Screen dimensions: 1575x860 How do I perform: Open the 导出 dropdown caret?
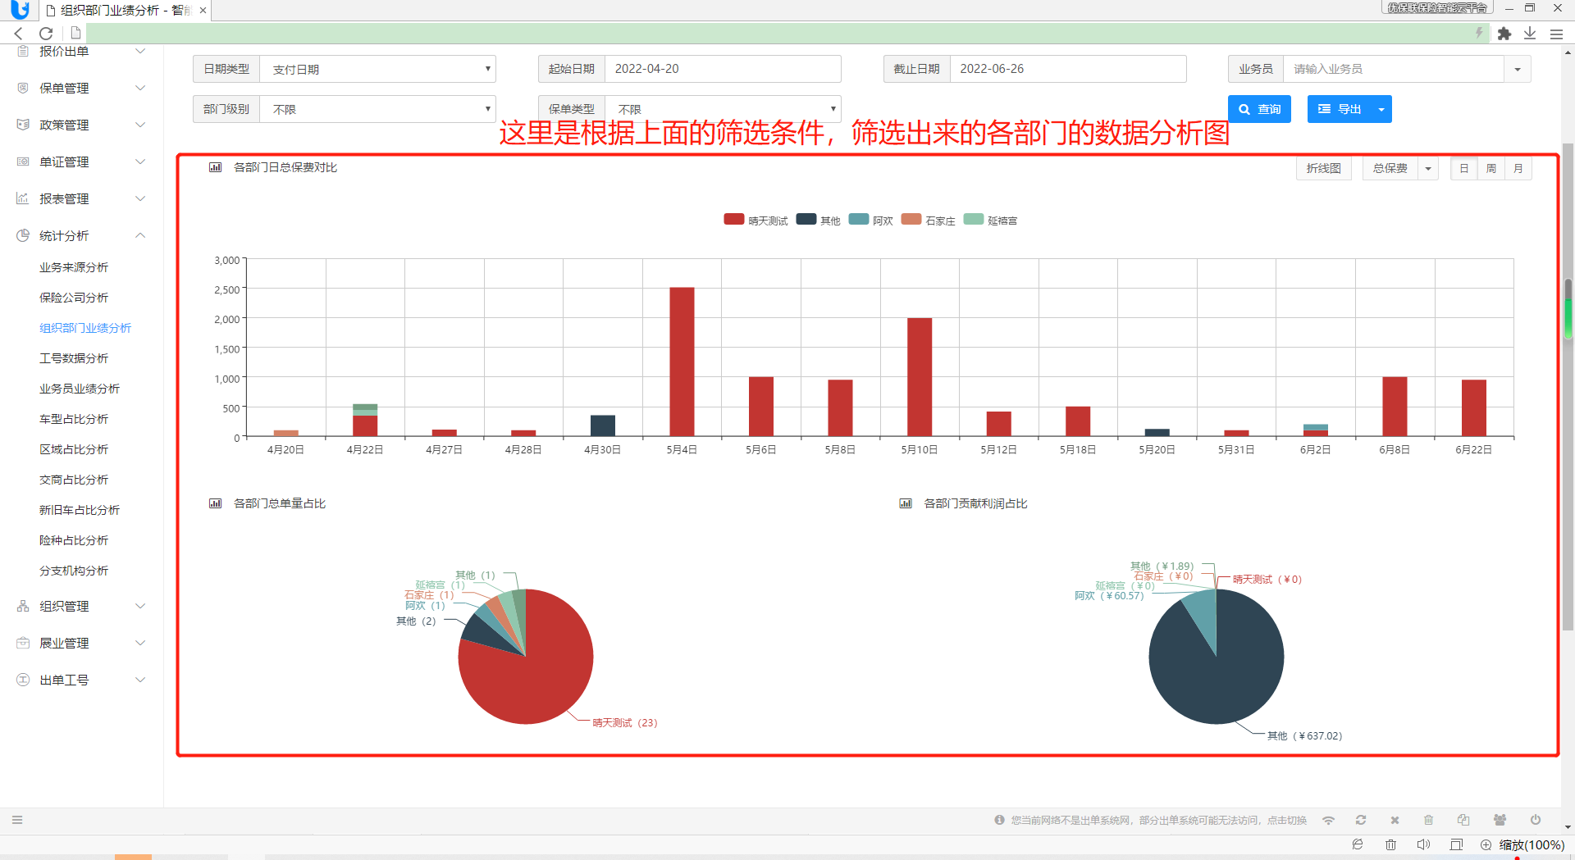(1381, 109)
